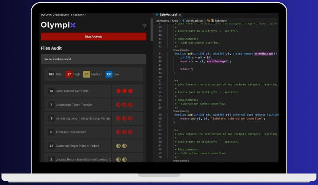This screenshot has width=318, height=185.
Task: Click the Ethereum file icon in breadcrumb
Action: point(184,21)
